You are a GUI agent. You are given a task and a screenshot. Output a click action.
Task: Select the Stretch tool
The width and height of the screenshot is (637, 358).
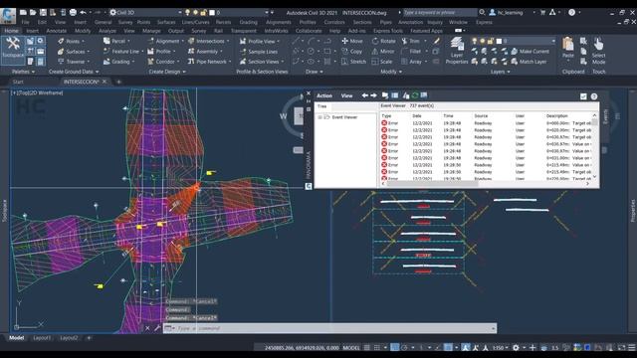(x=354, y=62)
